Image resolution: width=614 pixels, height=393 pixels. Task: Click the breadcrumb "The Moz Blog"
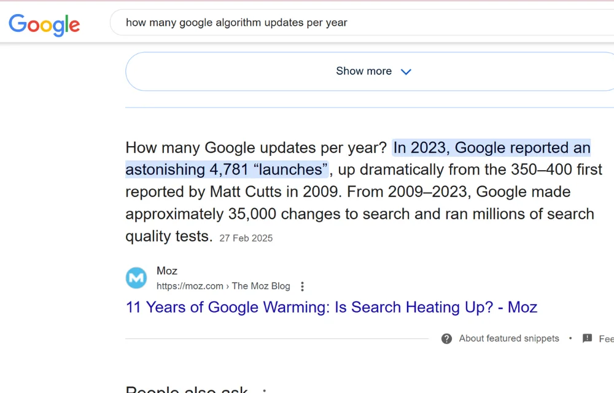coord(261,286)
